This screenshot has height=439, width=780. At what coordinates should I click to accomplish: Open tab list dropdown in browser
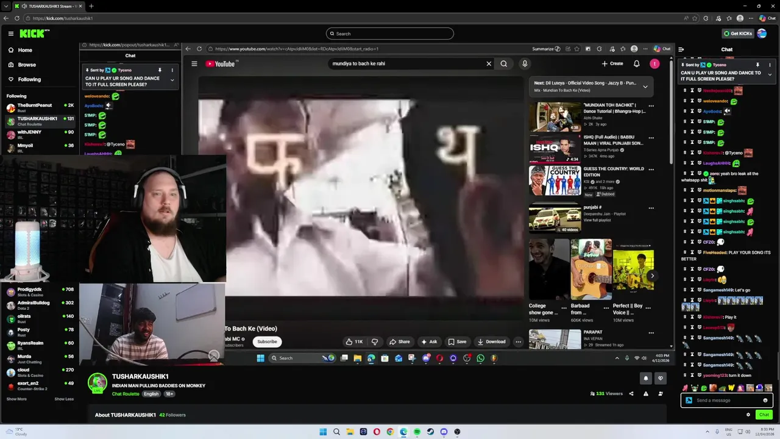[x=6, y=6]
